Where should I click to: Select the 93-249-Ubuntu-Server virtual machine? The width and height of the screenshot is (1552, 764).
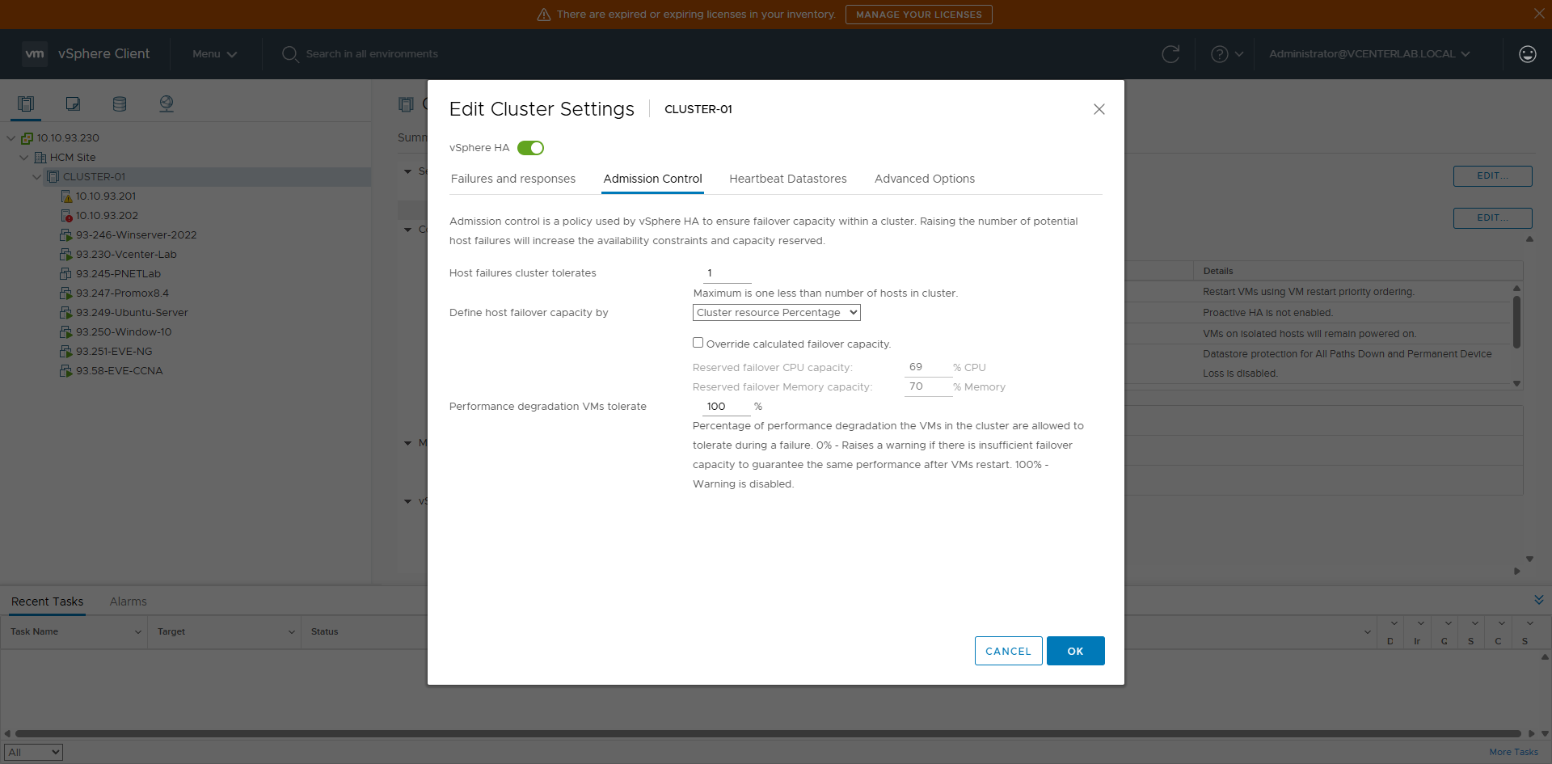pyautogui.click(x=132, y=312)
